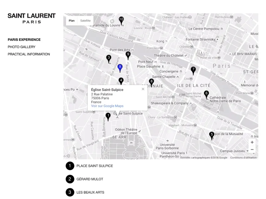Click map marker number 1 near Saint-Sulpice

108,117
